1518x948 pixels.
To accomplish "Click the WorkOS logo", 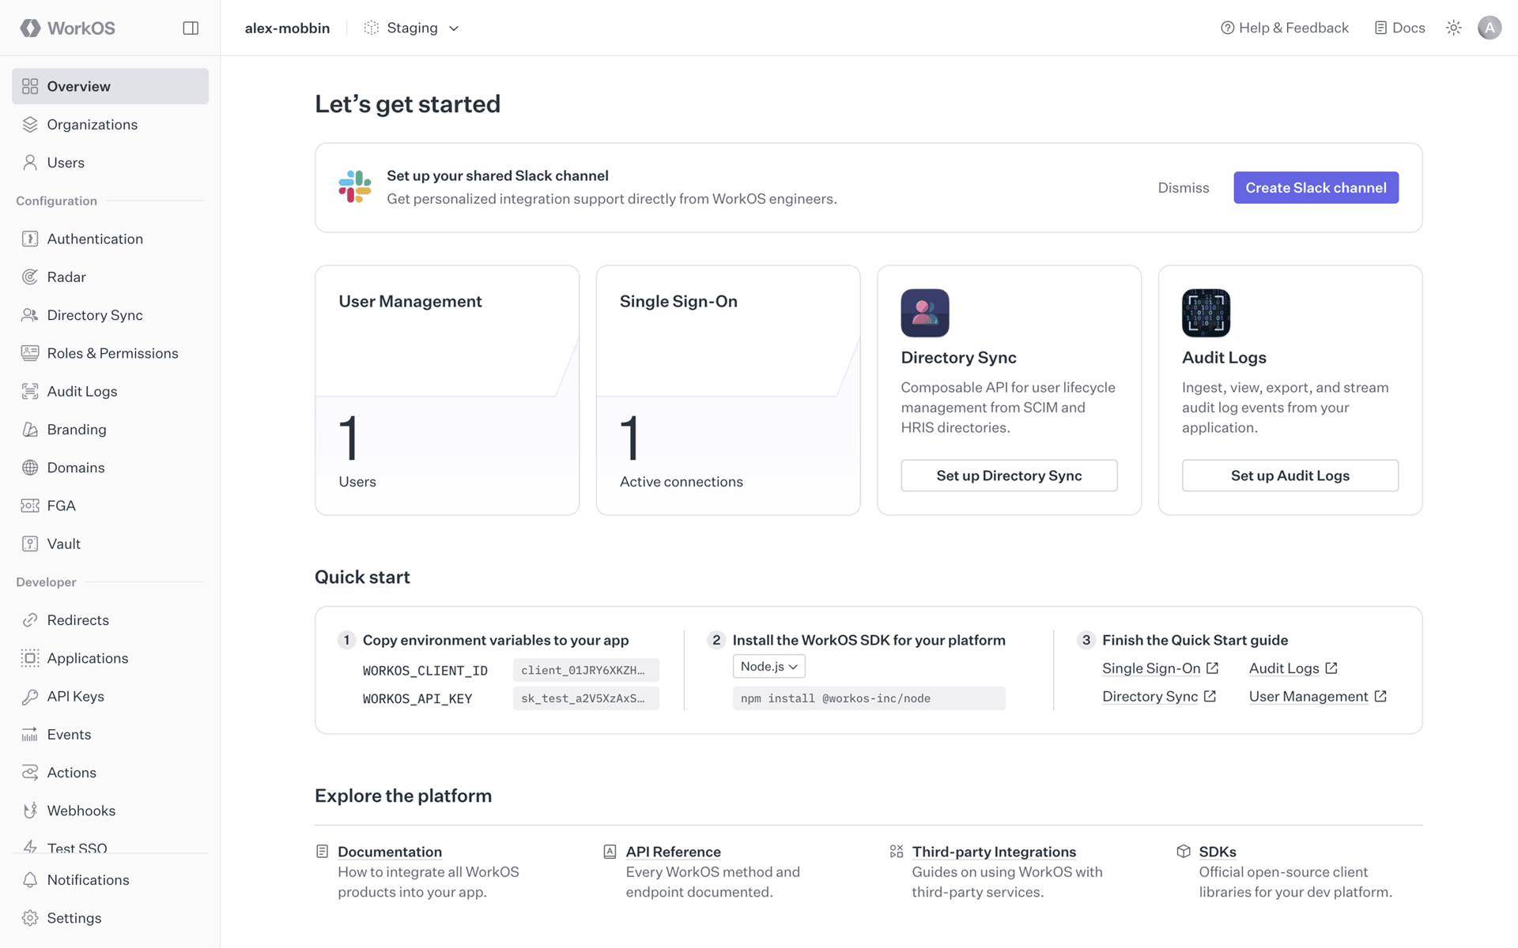I will point(68,28).
